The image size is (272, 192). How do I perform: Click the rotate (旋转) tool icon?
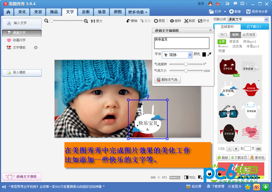tap(175, 21)
